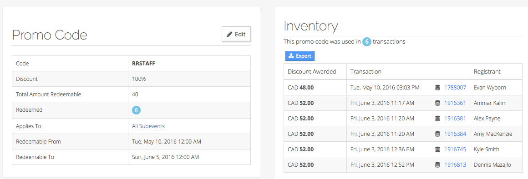Open transaction 1916384
The width and height of the screenshot is (528, 179).
[x=455, y=134]
